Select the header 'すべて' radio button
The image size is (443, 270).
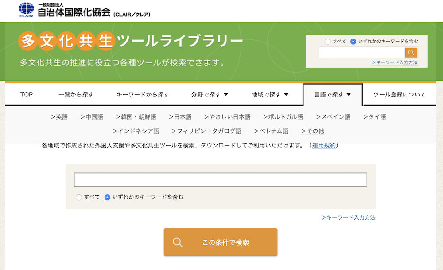click(327, 42)
